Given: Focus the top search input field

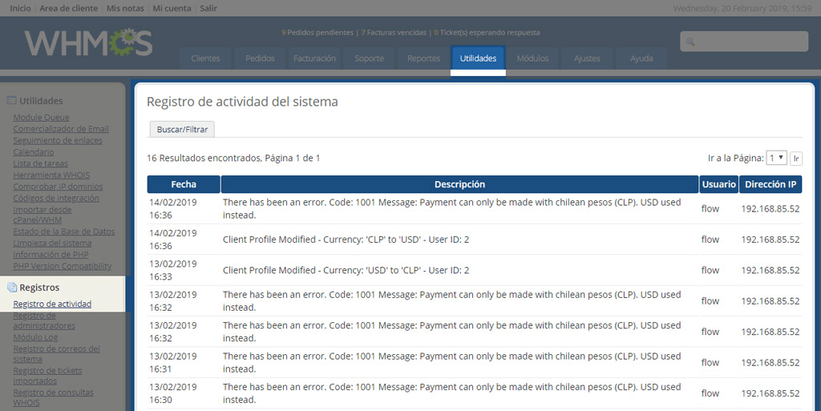Looking at the screenshot, I should (744, 42).
